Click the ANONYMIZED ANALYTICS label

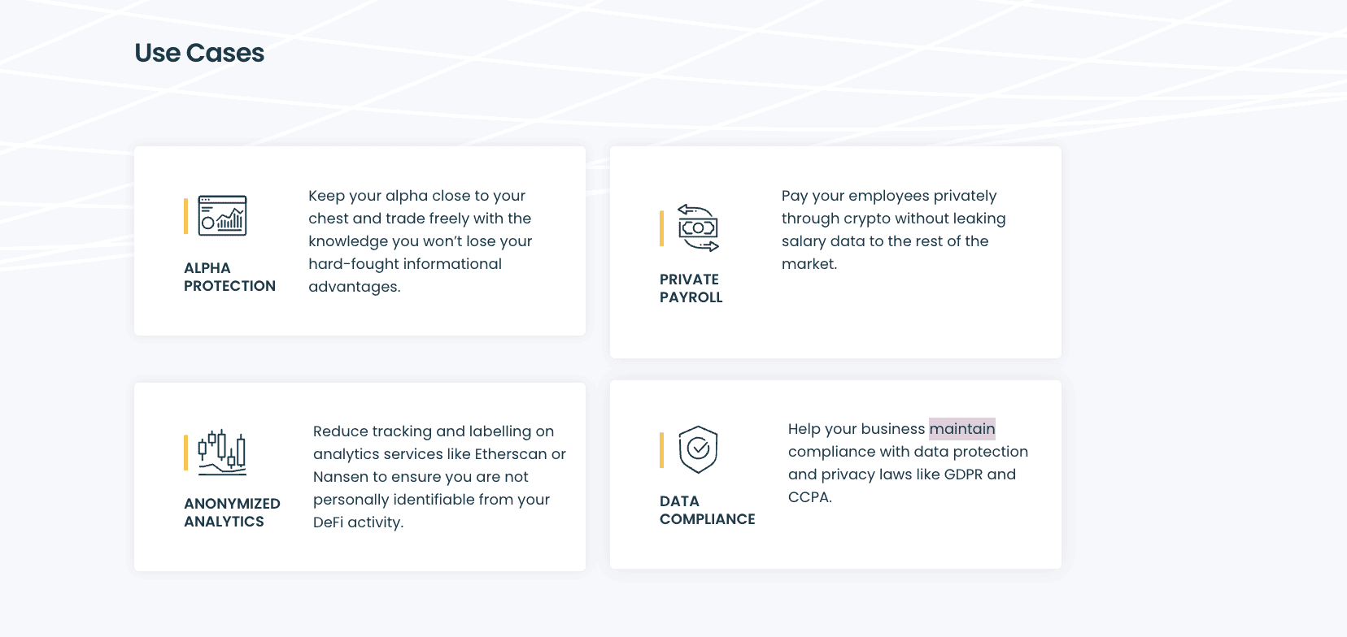pyautogui.click(x=232, y=513)
